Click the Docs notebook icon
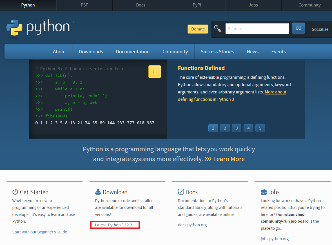 coord(181,192)
